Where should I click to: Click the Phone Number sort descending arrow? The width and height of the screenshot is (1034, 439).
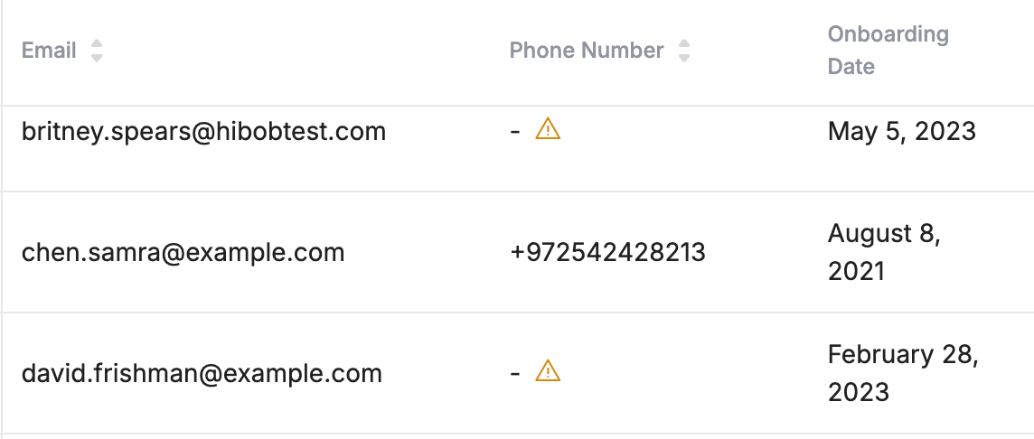[684, 58]
